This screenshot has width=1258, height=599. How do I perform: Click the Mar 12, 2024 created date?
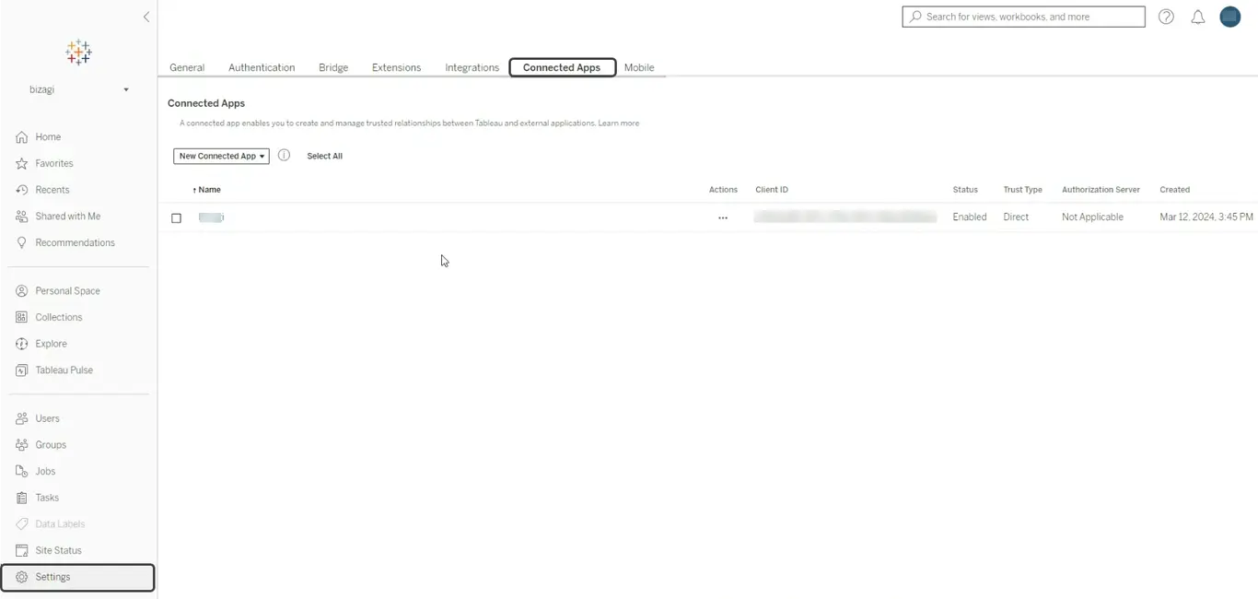(x=1206, y=217)
